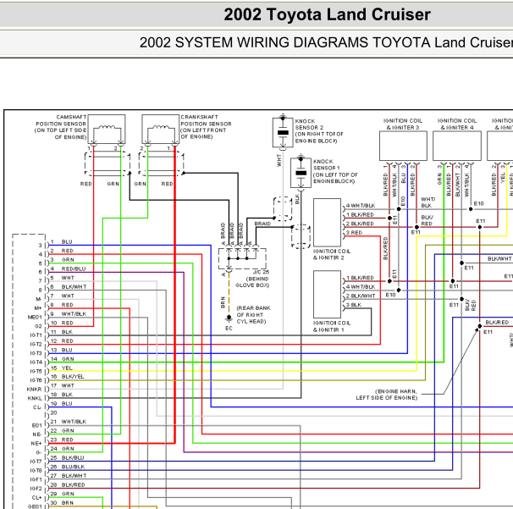
Task: Click pin row "6 BLK/WHT"
Action: pyautogui.click(x=69, y=287)
